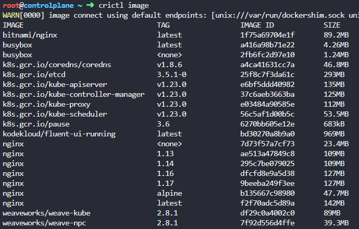Click the WARN[0000] warning label
Screen dimensions: 359x229
pyautogui.click(x=23, y=15)
